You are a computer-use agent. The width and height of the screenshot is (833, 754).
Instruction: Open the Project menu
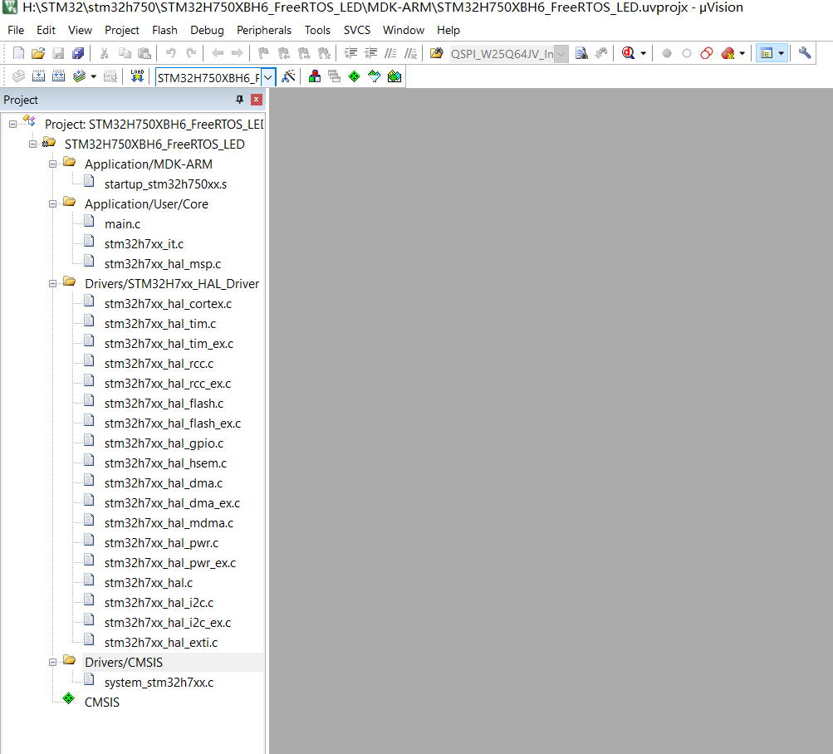121,30
